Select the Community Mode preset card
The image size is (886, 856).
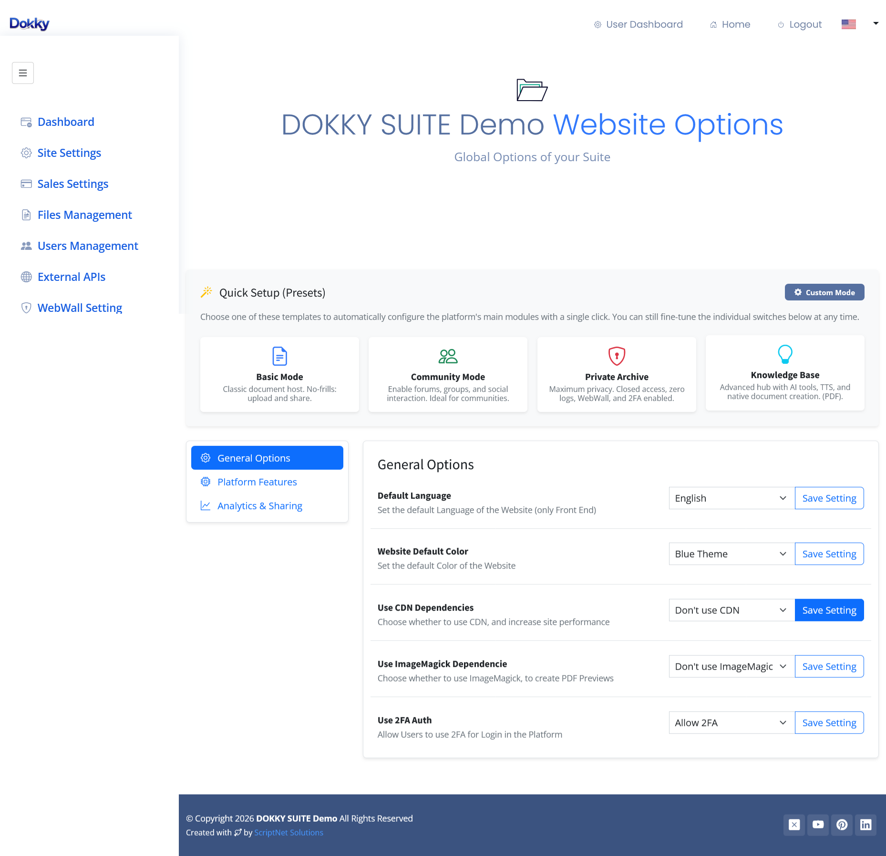pos(448,374)
